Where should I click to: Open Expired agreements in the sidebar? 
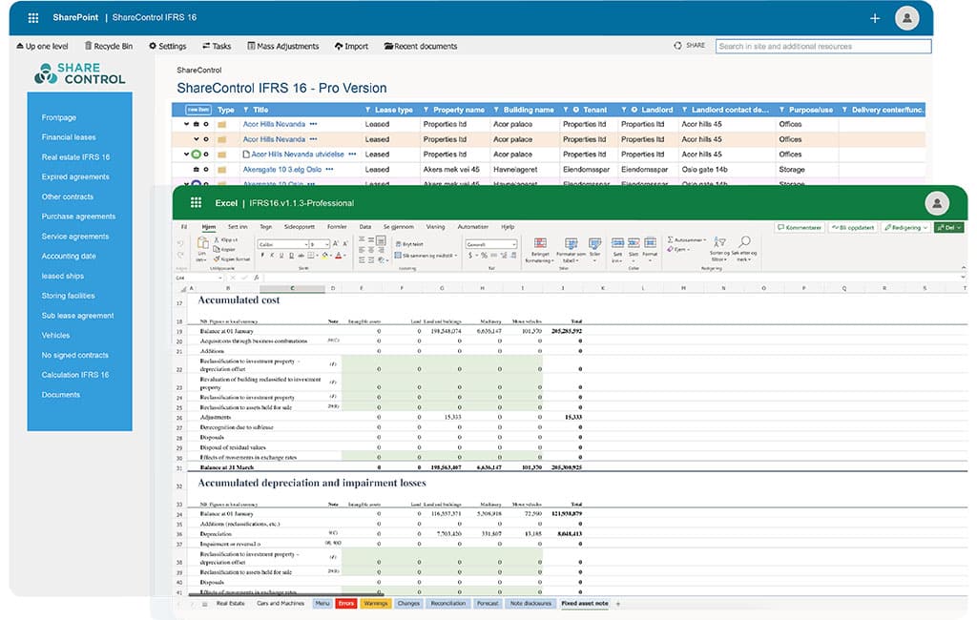(x=75, y=177)
